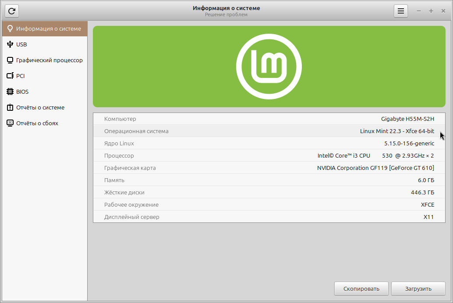Viewport: 453px width, 303px height.
Task: Select the Компьютер row label
Action: coord(120,119)
